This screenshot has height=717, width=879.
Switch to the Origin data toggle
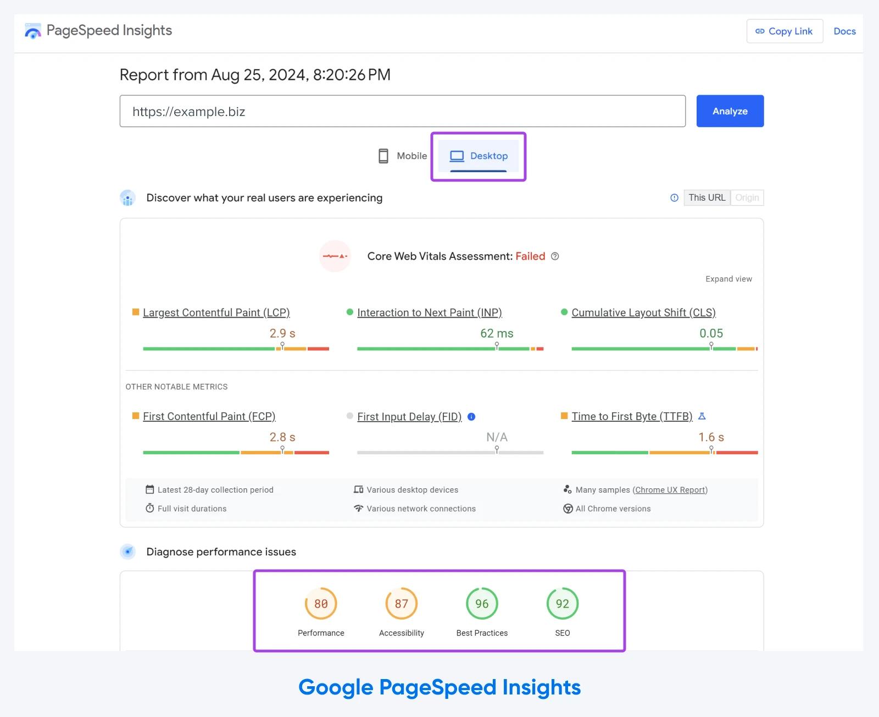(747, 198)
